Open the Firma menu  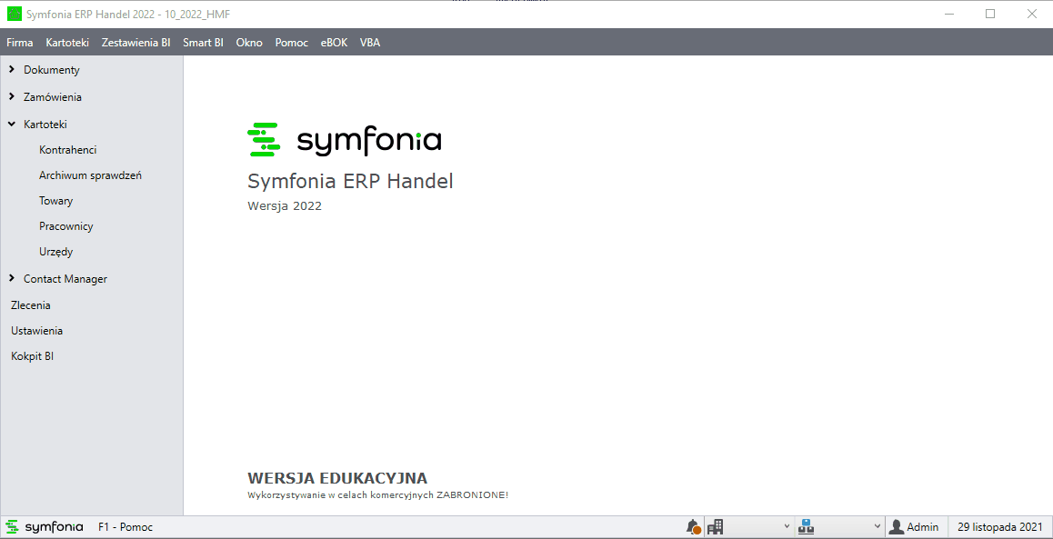19,43
